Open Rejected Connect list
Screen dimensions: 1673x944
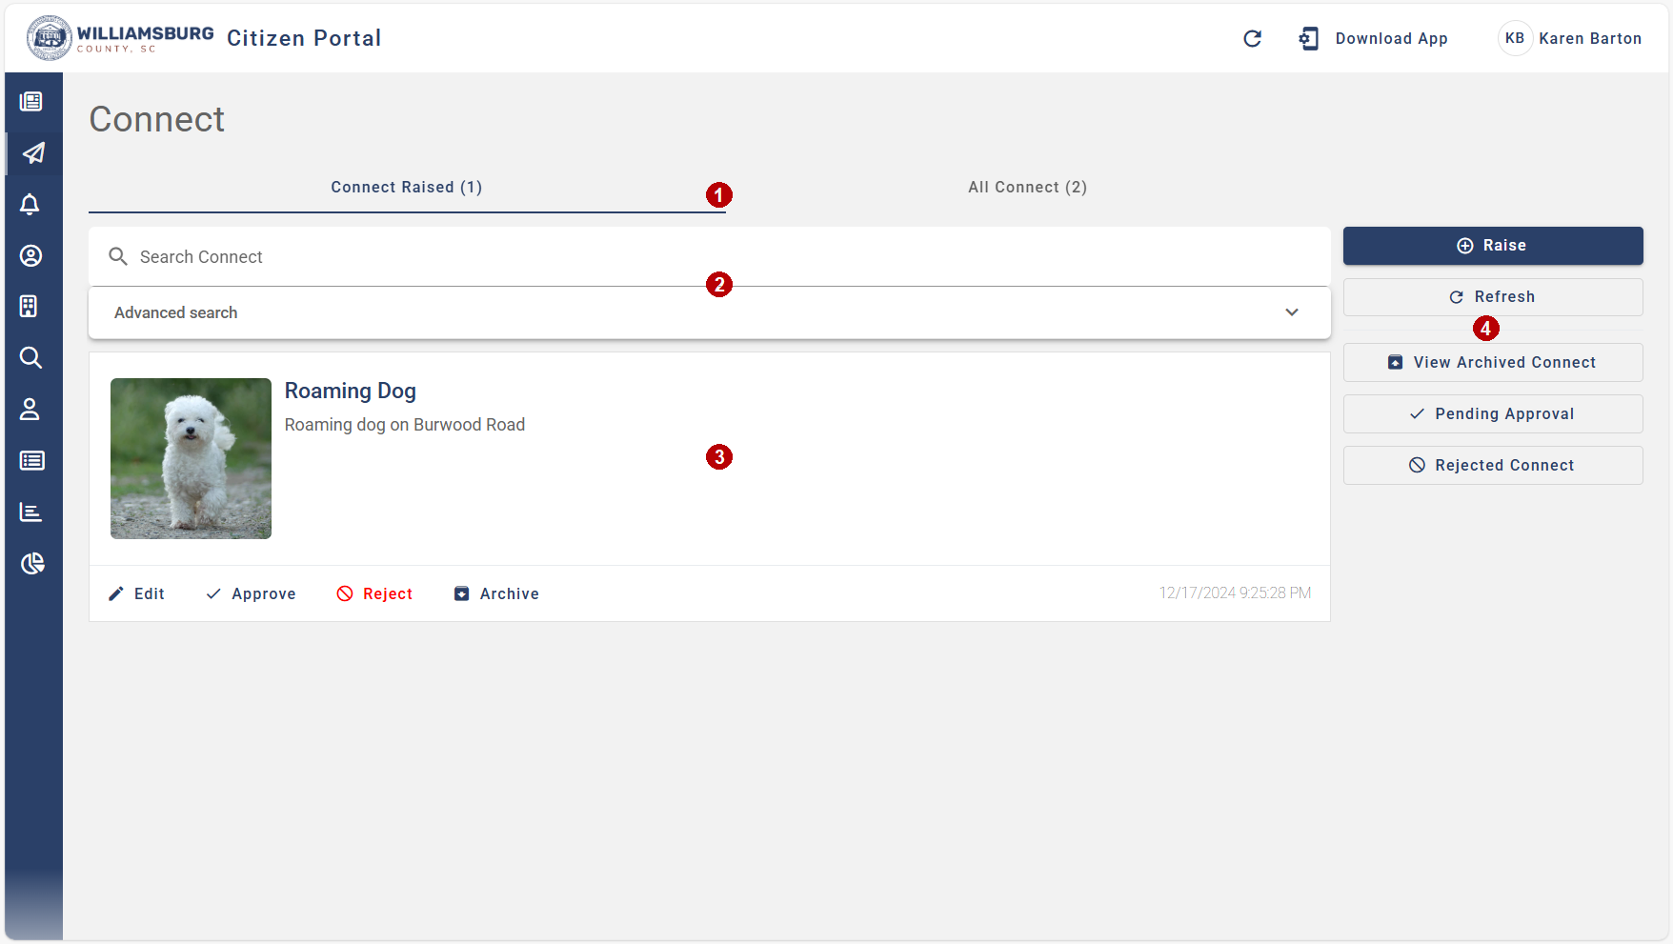[1493, 465]
